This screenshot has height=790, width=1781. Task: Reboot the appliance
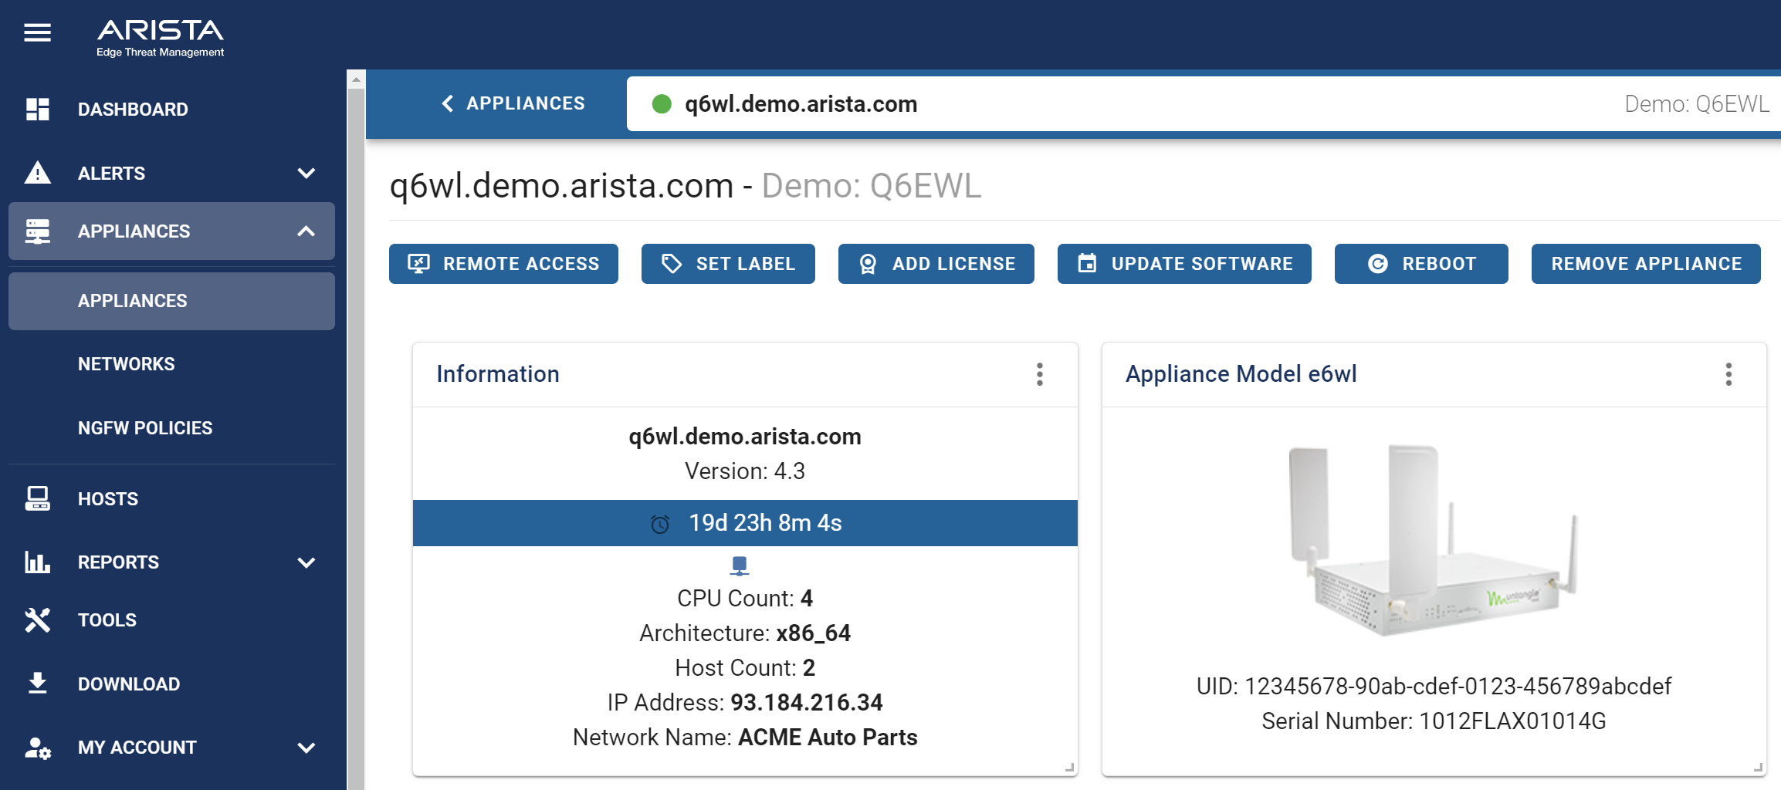click(1421, 264)
